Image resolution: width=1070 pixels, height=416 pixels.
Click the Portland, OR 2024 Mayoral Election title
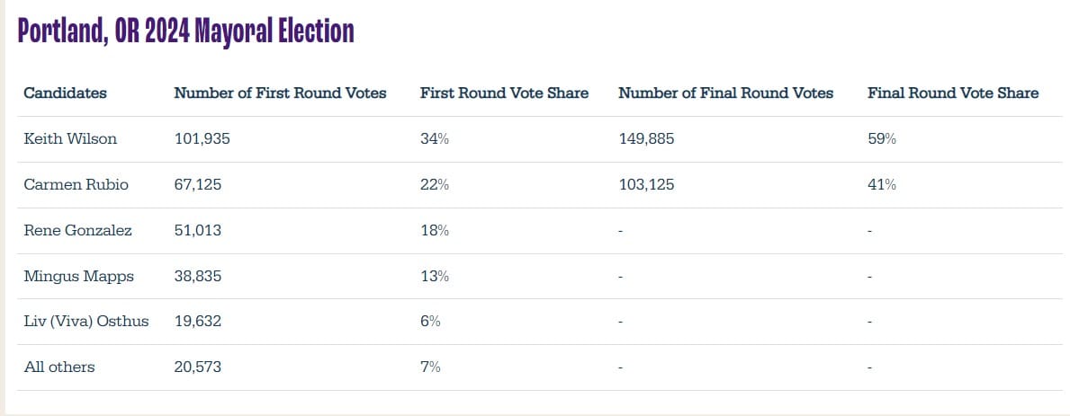pyautogui.click(x=186, y=31)
